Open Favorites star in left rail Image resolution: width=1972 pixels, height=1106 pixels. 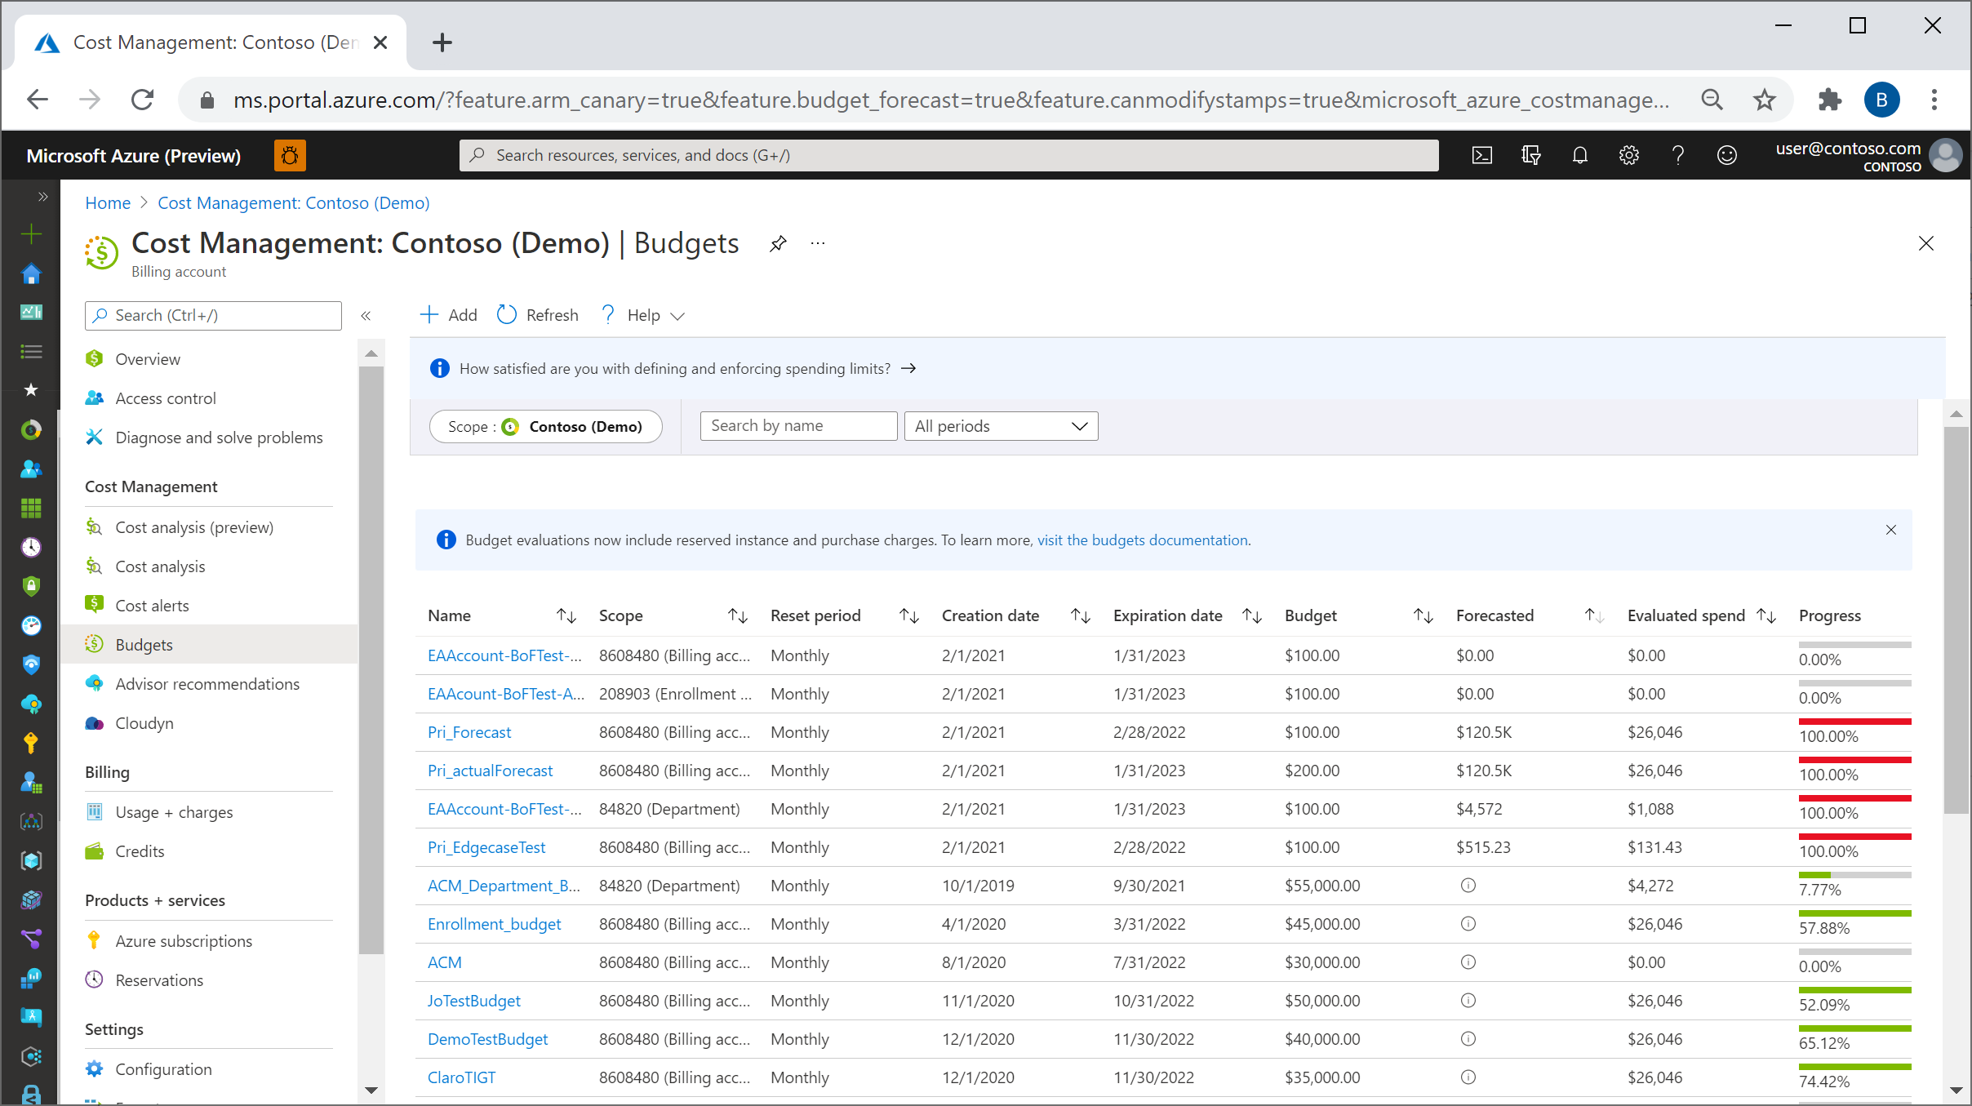click(x=30, y=390)
